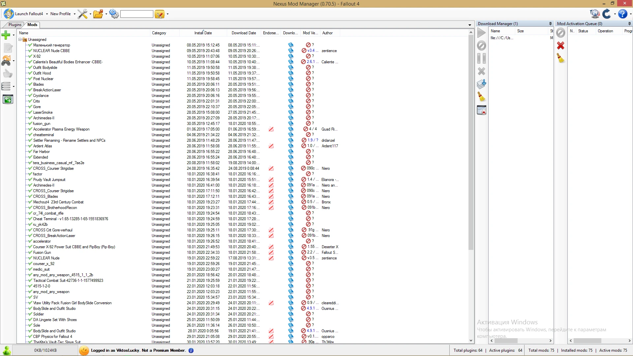This screenshot has height=356, width=633.
Task: Click the gear settings icon in the toolbar
Action: (x=114, y=14)
